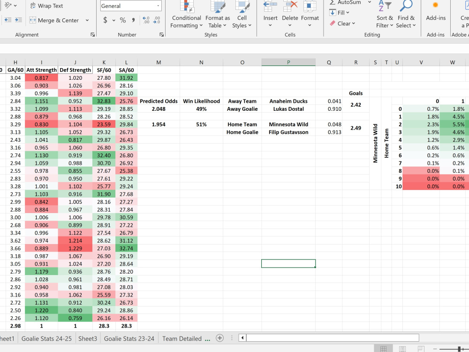Switch to Team Detailed sheet tab
469x352 pixels.
[x=182, y=338]
